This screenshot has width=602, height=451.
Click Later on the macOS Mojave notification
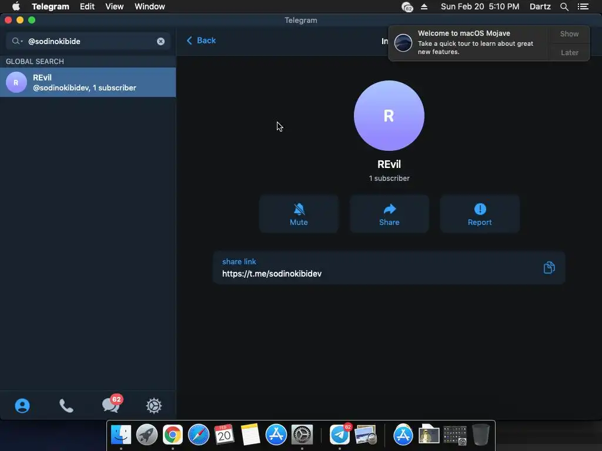(x=569, y=52)
